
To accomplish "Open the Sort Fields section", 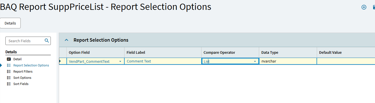I will point(21,84).
